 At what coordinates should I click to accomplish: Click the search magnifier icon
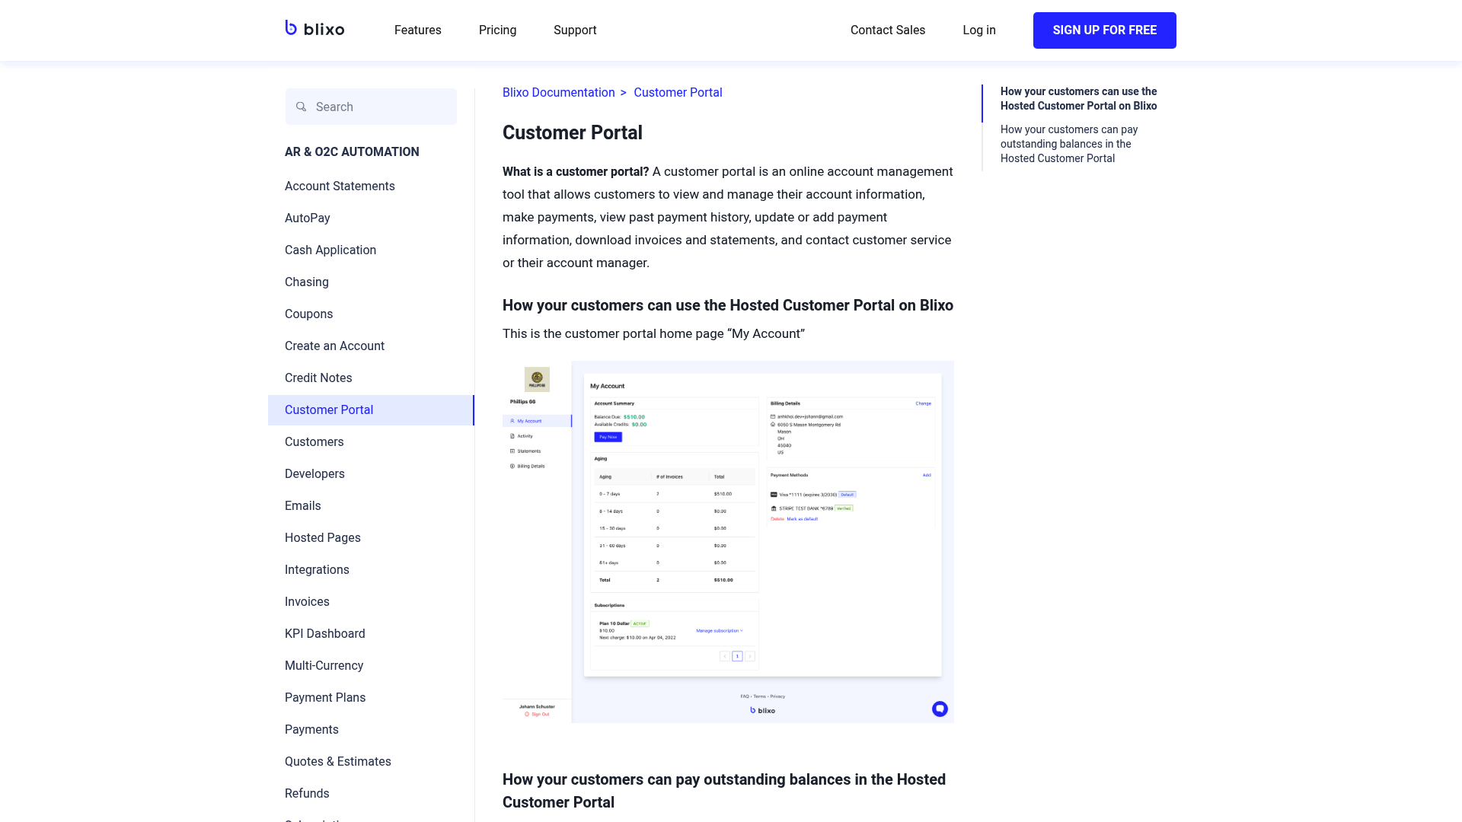[302, 107]
